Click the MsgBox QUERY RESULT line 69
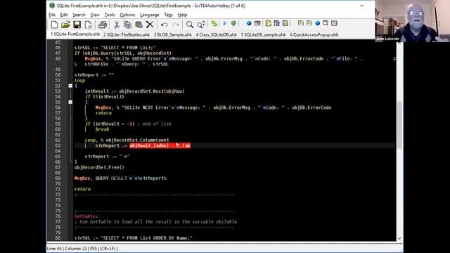 pos(120,178)
